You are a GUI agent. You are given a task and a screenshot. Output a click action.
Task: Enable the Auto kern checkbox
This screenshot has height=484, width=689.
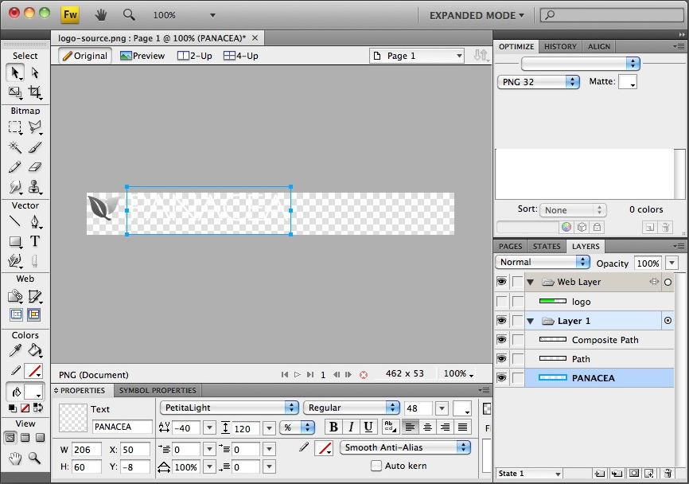376,466
